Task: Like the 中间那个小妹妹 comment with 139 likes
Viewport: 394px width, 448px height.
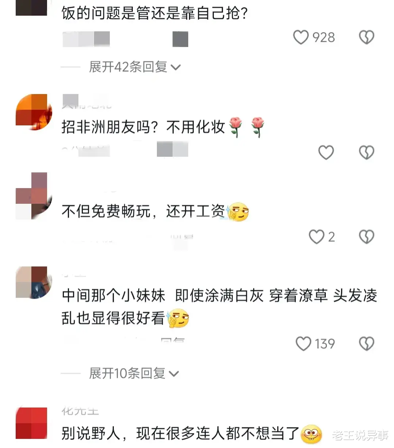Action: coord(303,343)
